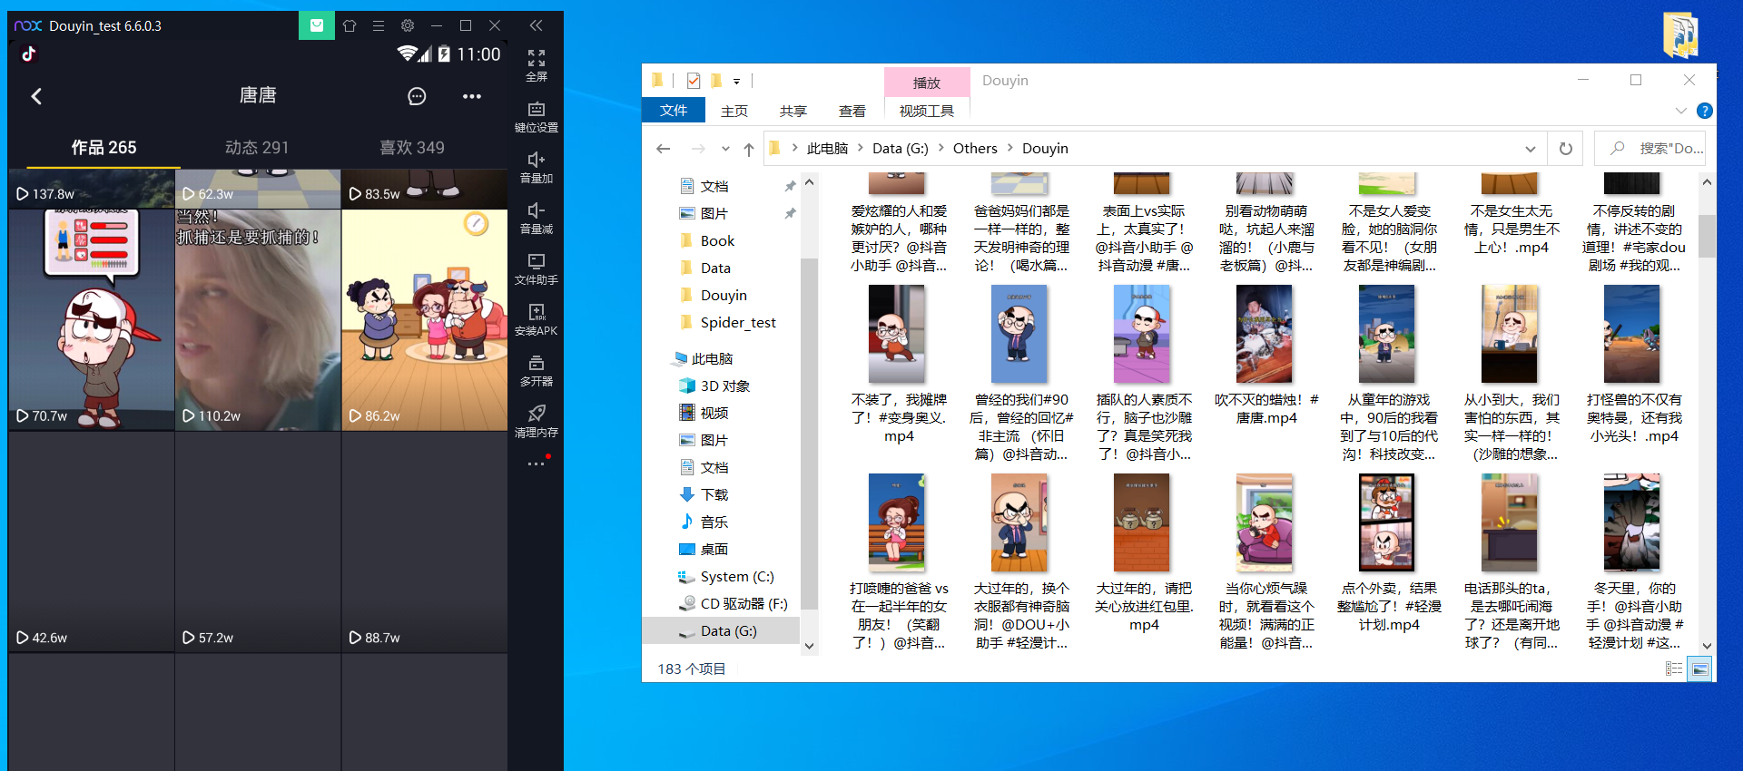Expand the address bar history dropdown
1743x771 pixels.
click(1531, 149)
